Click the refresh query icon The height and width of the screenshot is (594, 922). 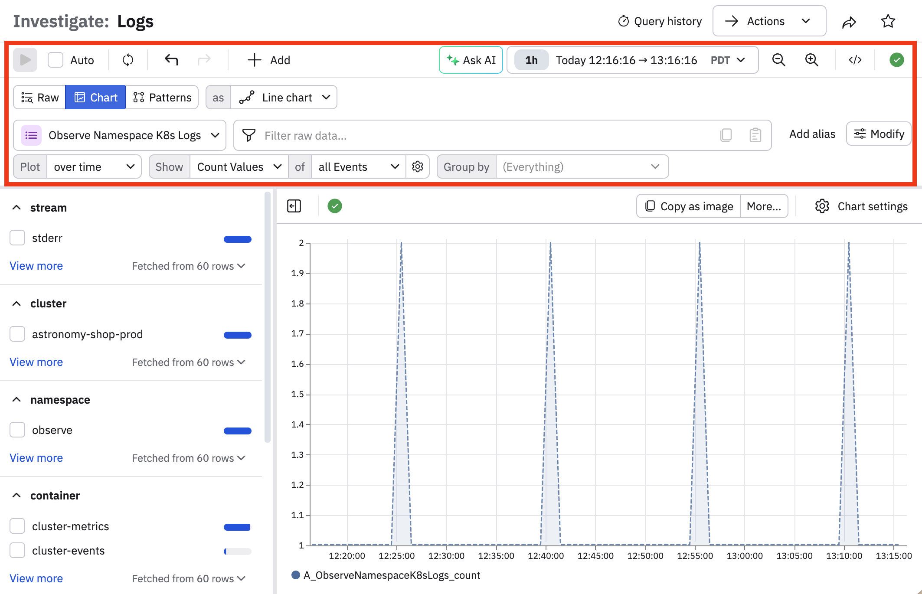coord(128,60)
